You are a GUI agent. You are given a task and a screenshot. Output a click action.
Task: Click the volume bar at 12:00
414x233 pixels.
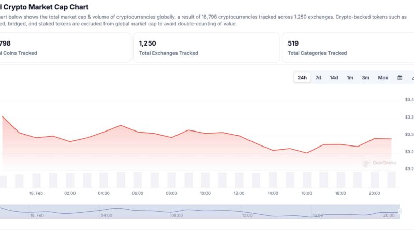(x=239, y=180)
